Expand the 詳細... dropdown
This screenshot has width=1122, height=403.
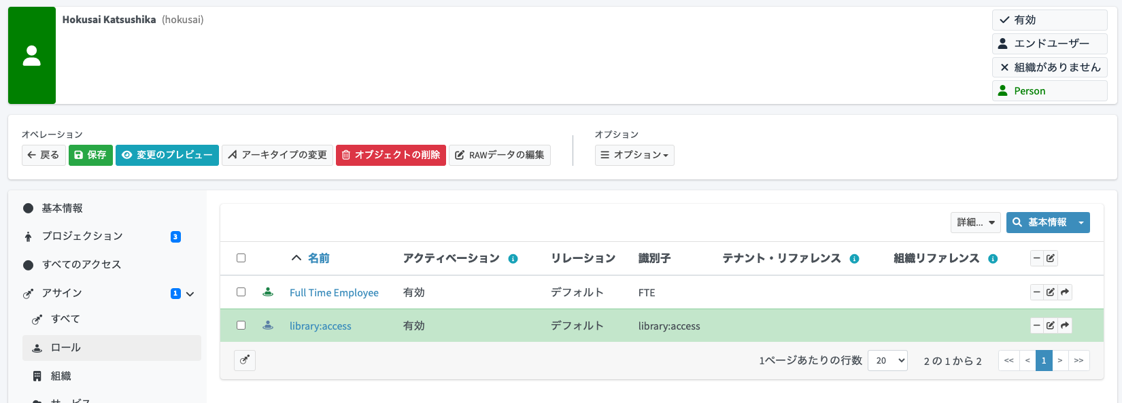point(975,222)
